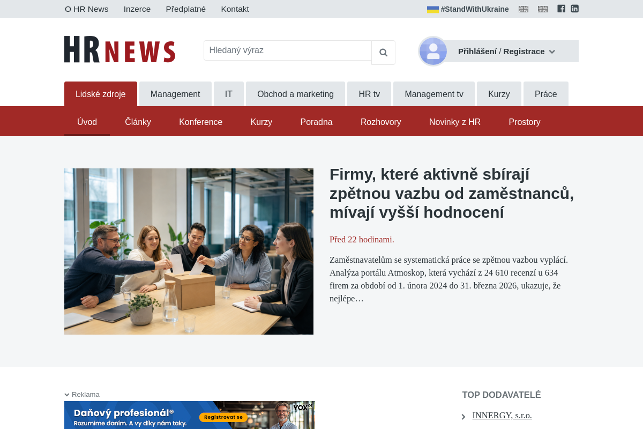Switch to the IT tab

229,94
